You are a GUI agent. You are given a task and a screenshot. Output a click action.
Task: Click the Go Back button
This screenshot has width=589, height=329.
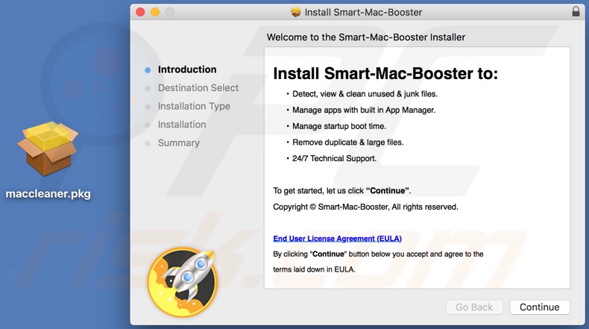[474, 307]
